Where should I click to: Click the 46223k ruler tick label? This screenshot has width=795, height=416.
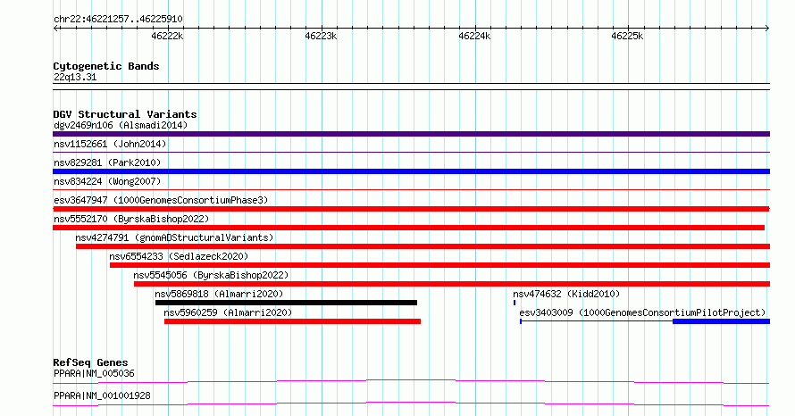tap(321, 36)
